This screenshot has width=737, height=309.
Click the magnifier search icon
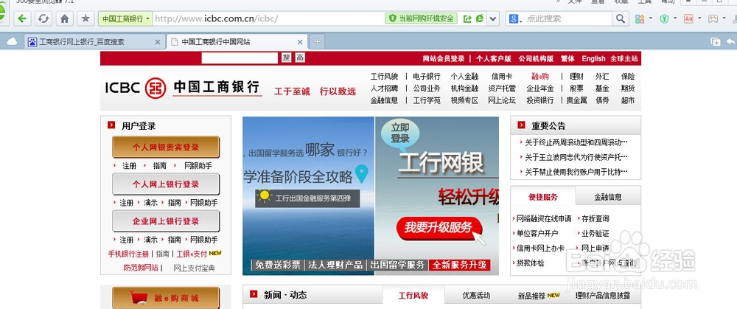[621, 19]
